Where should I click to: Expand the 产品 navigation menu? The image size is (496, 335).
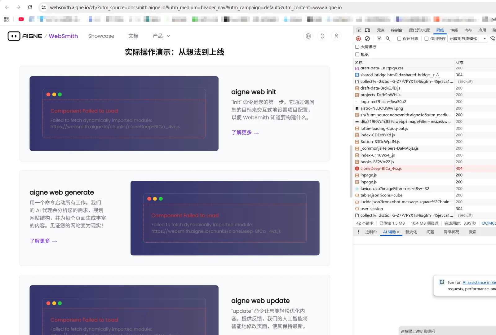click(x=161, y=36)
